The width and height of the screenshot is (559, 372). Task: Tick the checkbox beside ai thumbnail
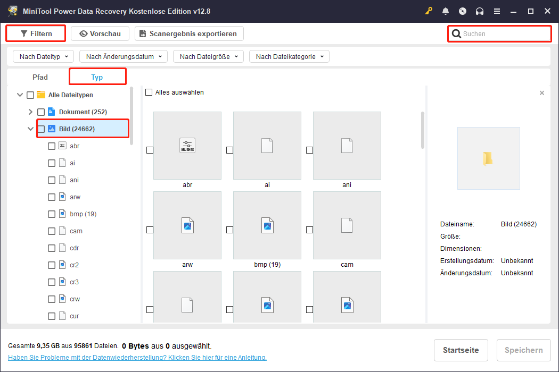pyautogui.click(x=230, y=150)
